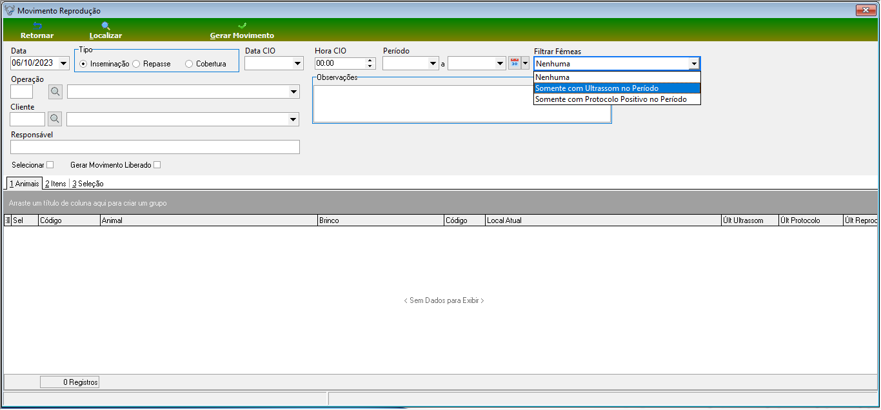Image resolution: width=881 pixels, height=410 pixels.
Task: Click the Retornar toolbar icon
Action: click(x=37, y=26)
